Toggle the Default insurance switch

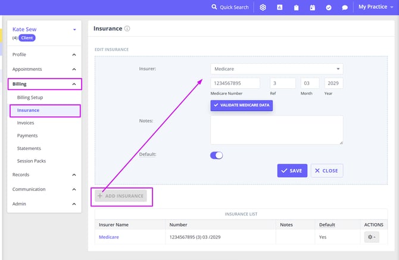tap(216, 155)
